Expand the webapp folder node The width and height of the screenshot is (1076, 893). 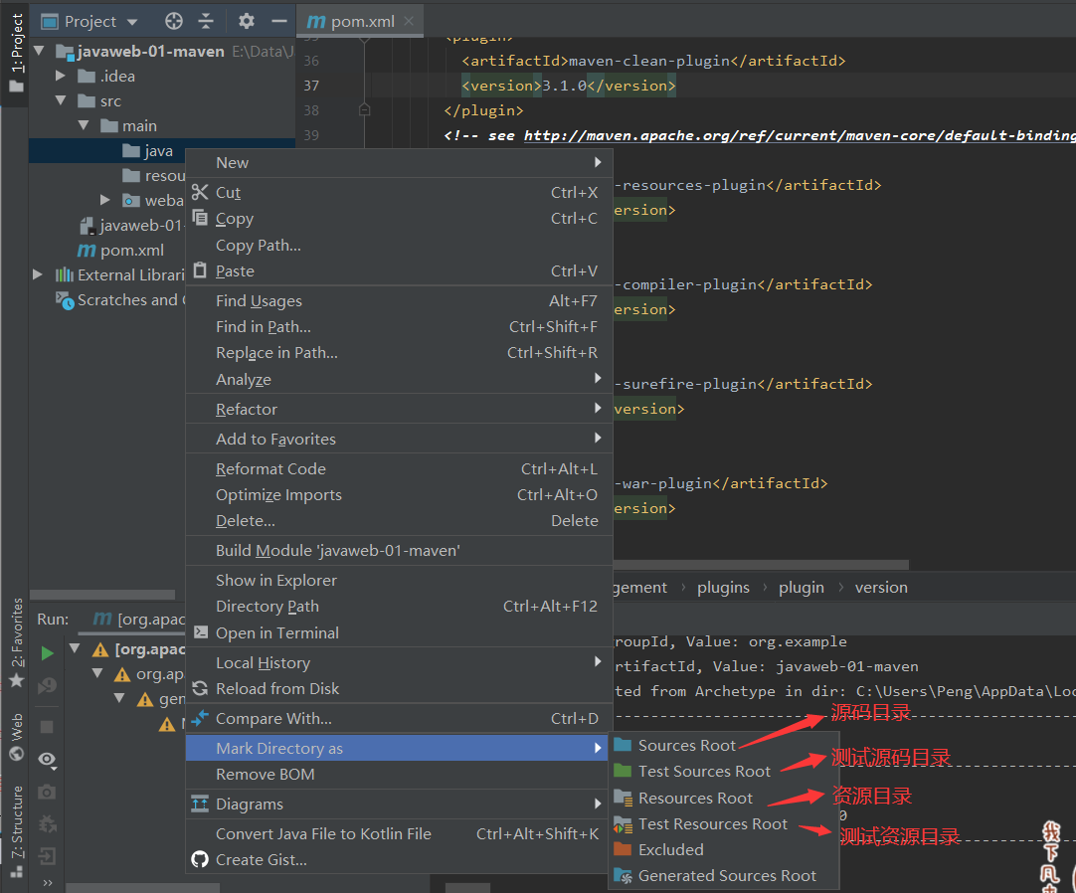pos(105,200)
